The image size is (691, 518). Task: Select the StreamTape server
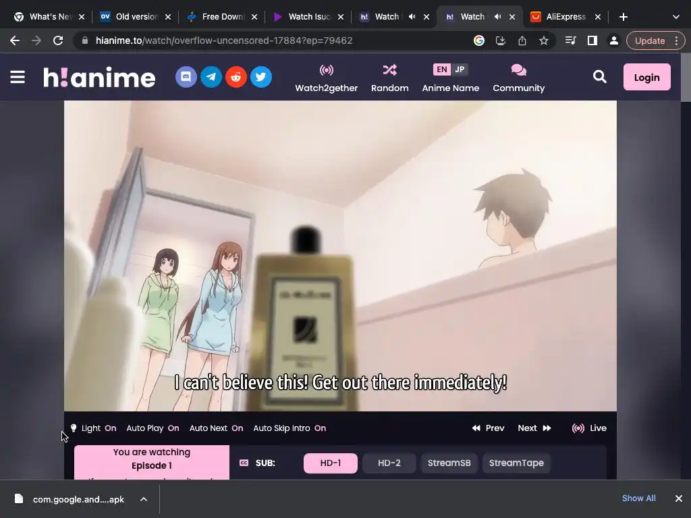pyautogui.click(x=516, y=463)
